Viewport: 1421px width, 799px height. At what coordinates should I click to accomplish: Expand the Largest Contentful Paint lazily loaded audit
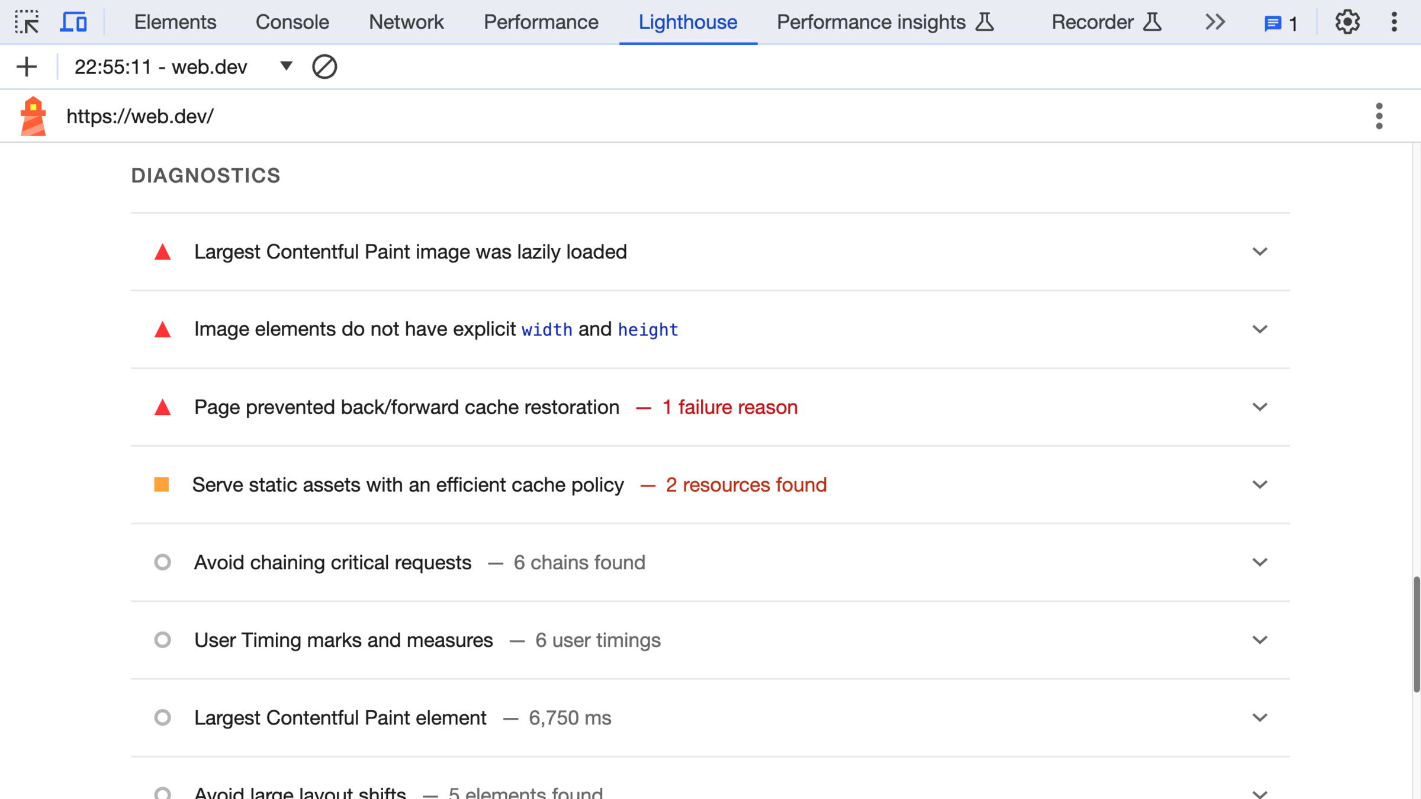1259,252
